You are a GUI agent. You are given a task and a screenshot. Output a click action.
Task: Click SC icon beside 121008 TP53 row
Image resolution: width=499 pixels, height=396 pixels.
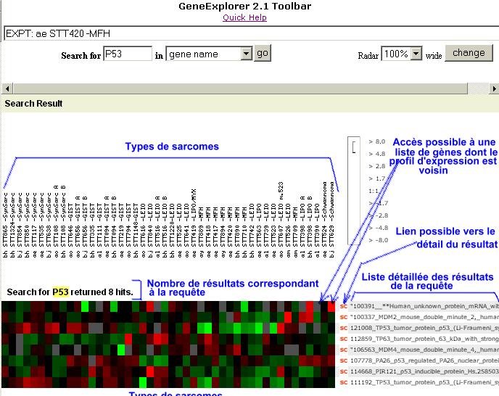tap(343, 328)
